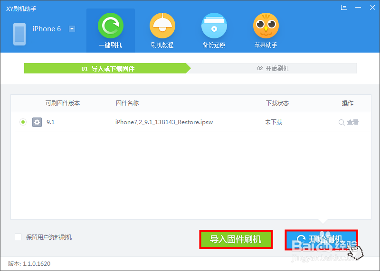Click iPhone7,2_9.1_13B143_Restore.ipsw firmware name
380x271 pixels.
coord(164,122)
